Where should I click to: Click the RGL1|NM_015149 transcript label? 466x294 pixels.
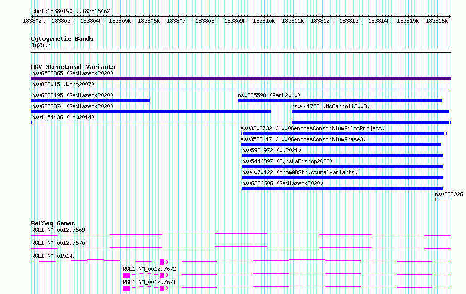[x=53, y=256]
